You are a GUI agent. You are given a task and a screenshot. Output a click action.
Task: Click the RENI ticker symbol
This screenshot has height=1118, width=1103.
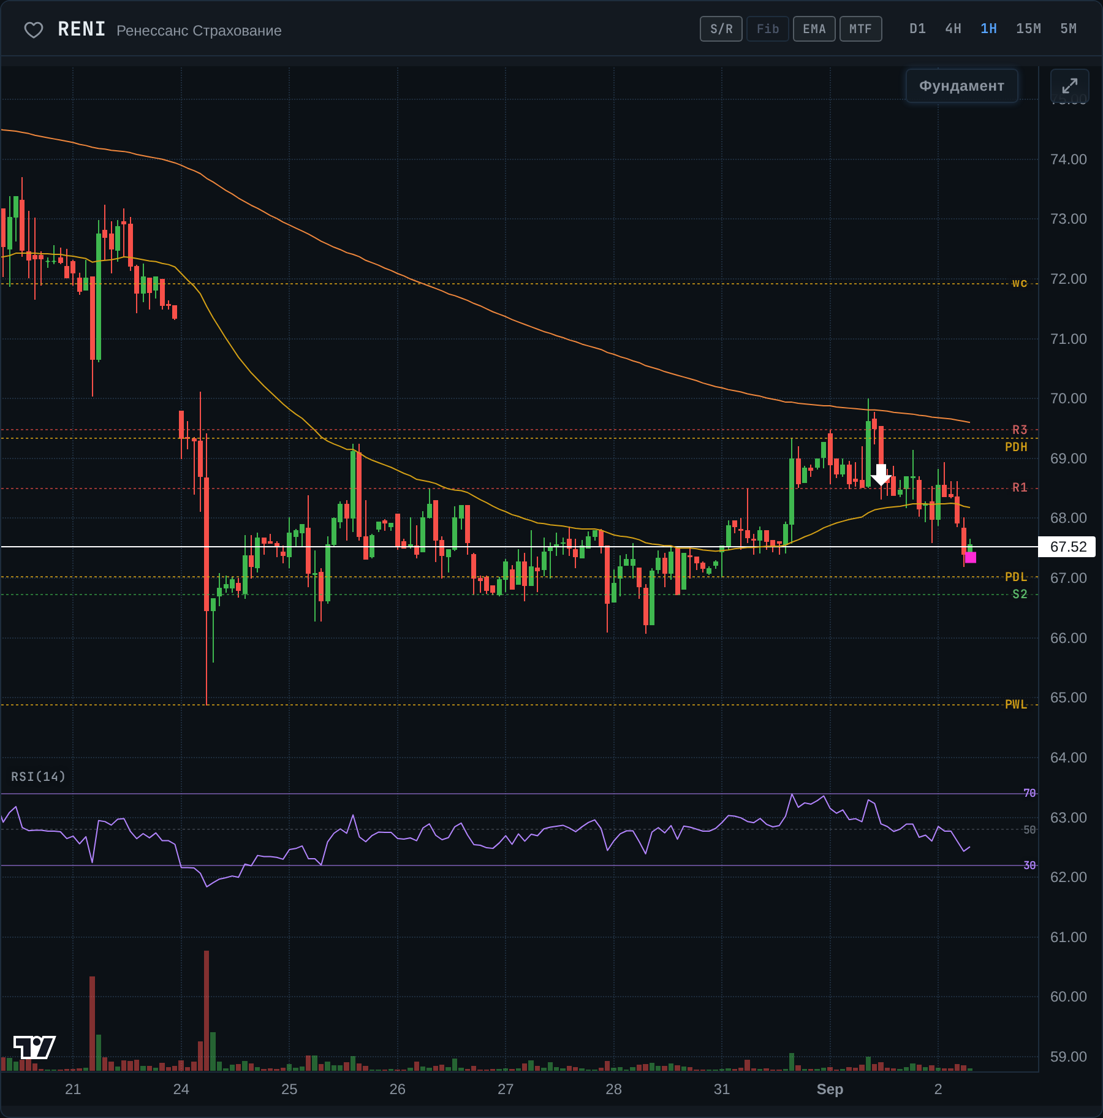click(81, 29)
